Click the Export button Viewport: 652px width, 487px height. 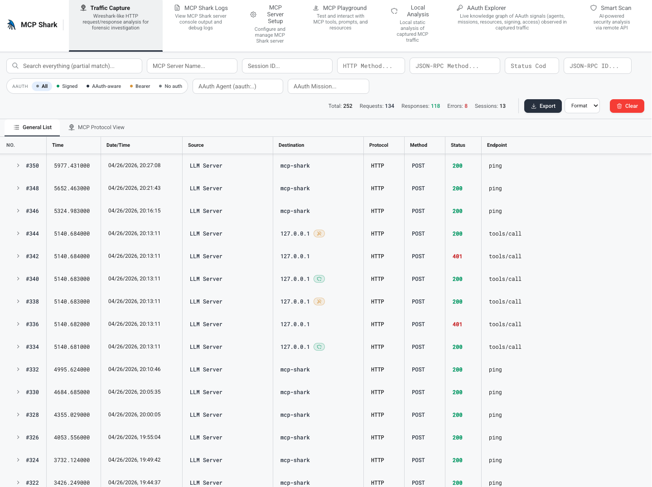point(543,106)
